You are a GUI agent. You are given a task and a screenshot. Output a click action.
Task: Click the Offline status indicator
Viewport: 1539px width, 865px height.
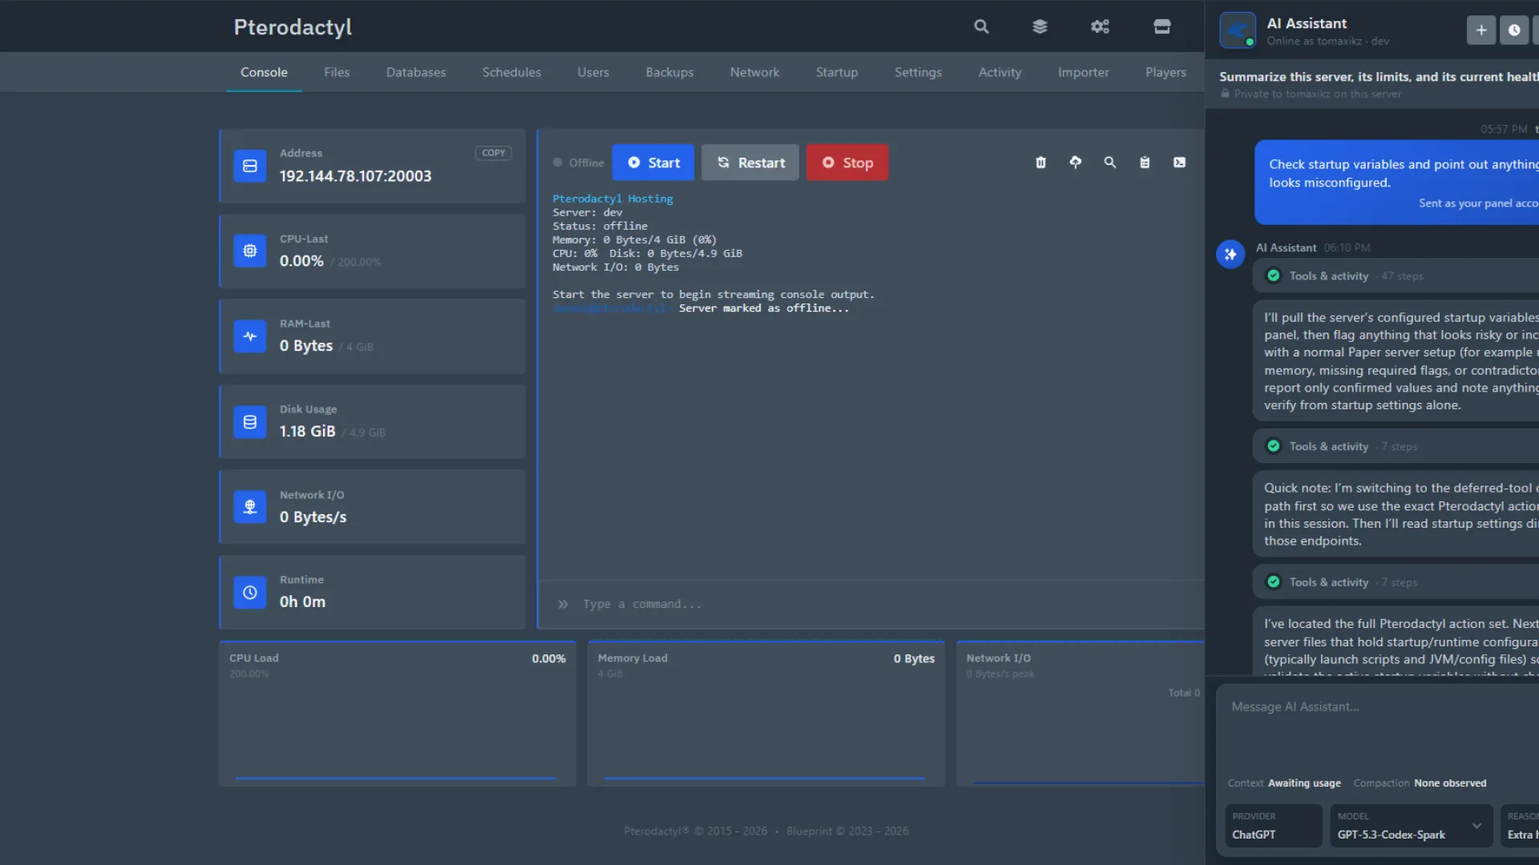click(x=578, y=163)
